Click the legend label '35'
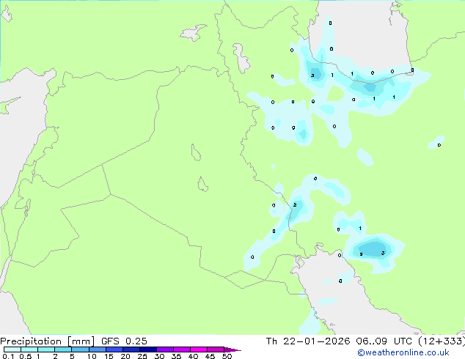This screenshot has height=359, width=465. click(176, 356)
